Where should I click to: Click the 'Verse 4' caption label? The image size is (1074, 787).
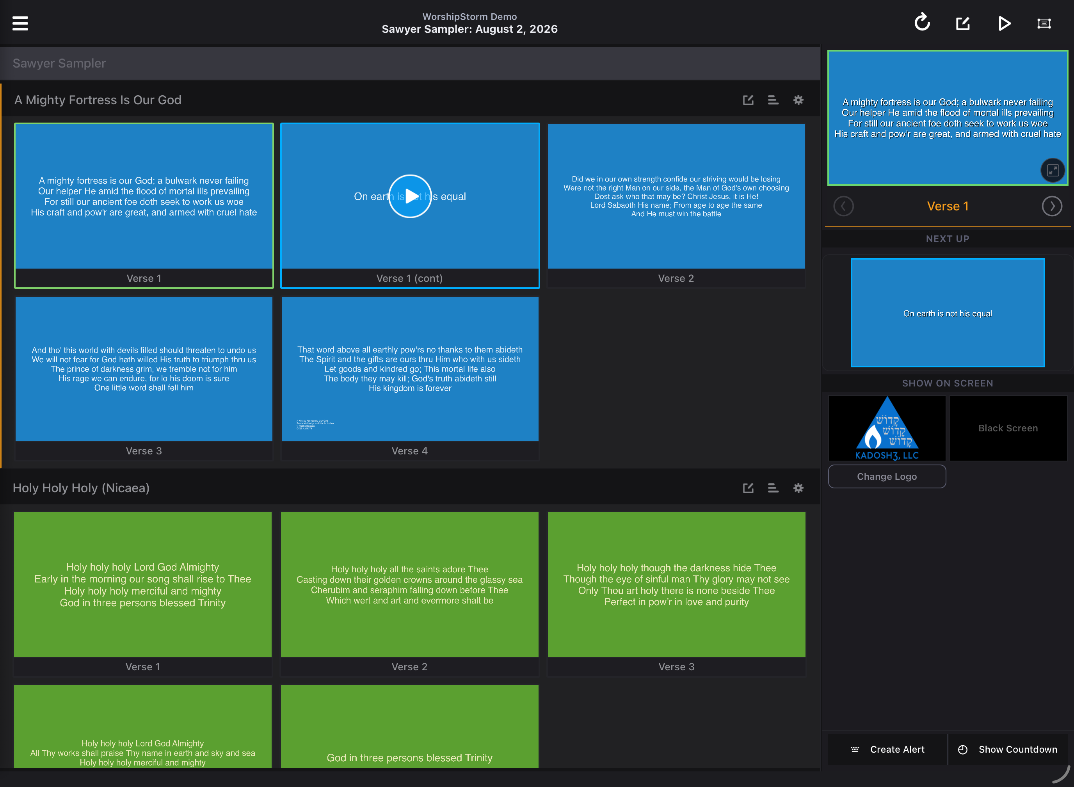coord(410,450)
